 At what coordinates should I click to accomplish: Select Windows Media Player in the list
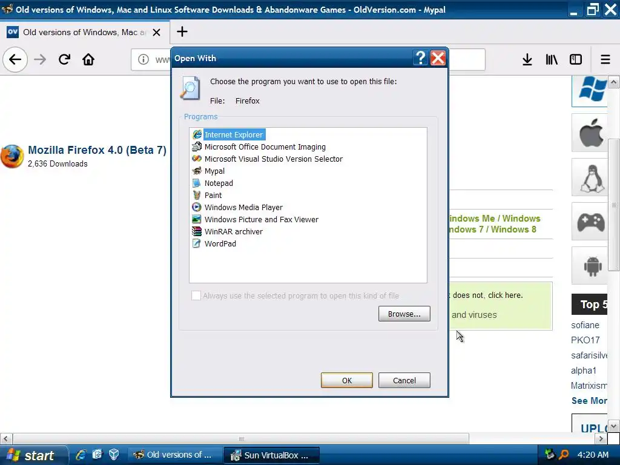click(243, 208)
